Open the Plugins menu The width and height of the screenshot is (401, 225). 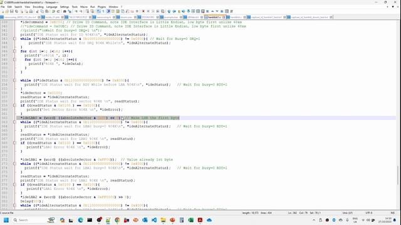[102, 7]
